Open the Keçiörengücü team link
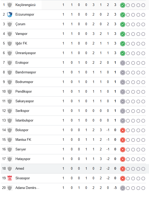Image resolution: width=149 pixels, height=197 pixels. (x=25, y=5)
